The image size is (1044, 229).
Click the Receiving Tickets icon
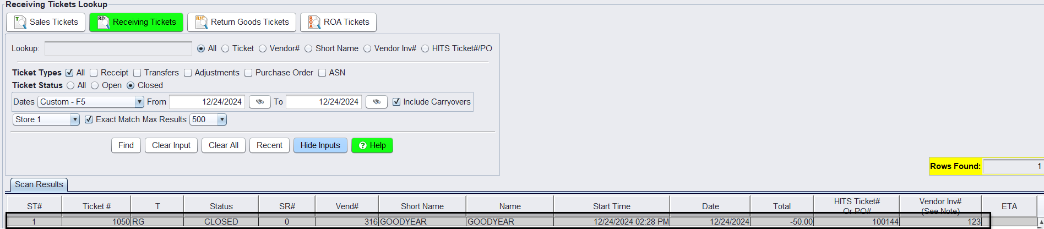[x=103, y=22]
